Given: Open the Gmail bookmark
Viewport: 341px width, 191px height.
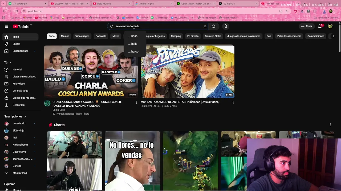Looking at the screenshot, I should click(x=27, y=18).
